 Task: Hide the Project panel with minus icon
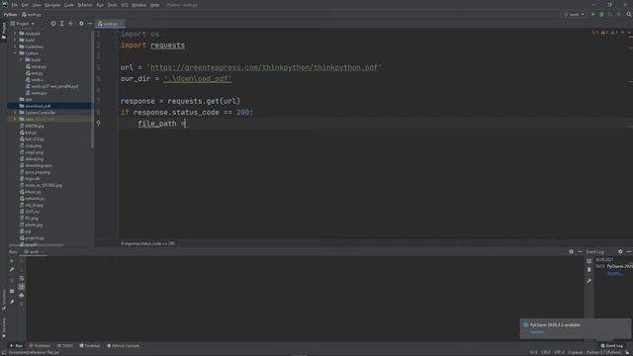(90, 24)
